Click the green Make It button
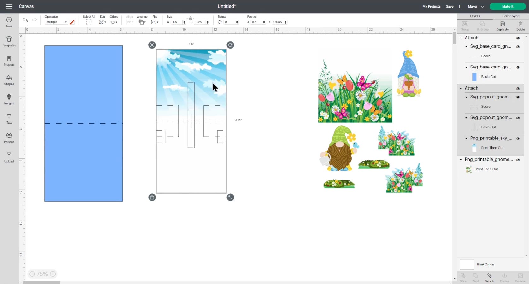529x284 pixels. coord(508,6)
